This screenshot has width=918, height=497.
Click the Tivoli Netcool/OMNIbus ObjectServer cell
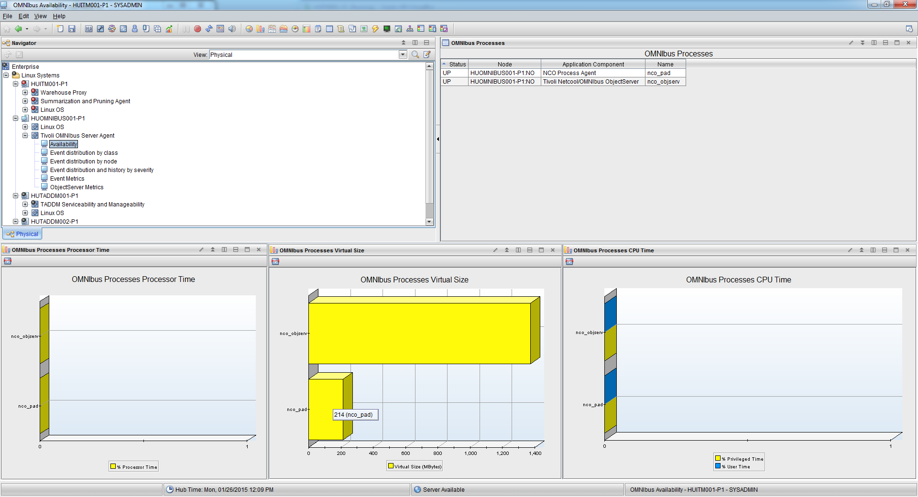click(593, 82)
